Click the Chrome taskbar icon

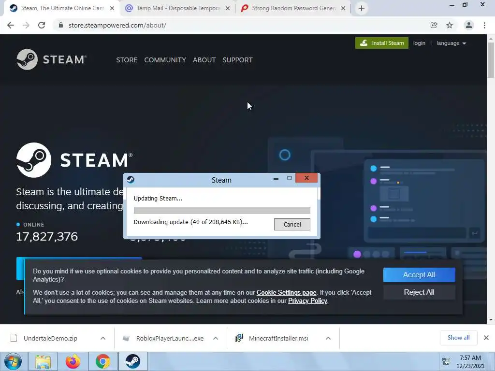102,361
